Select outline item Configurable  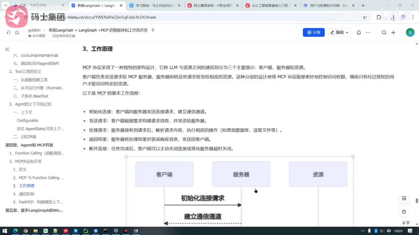point(27,120)
